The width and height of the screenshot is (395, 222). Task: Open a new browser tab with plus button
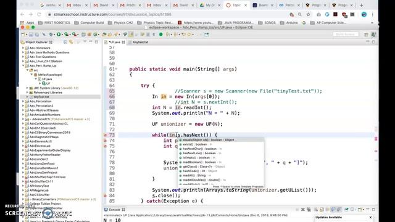(x=361, y=5)
